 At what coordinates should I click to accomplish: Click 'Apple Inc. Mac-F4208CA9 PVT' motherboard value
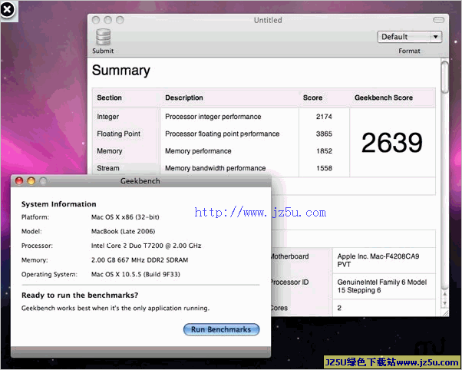coord(378,260)
